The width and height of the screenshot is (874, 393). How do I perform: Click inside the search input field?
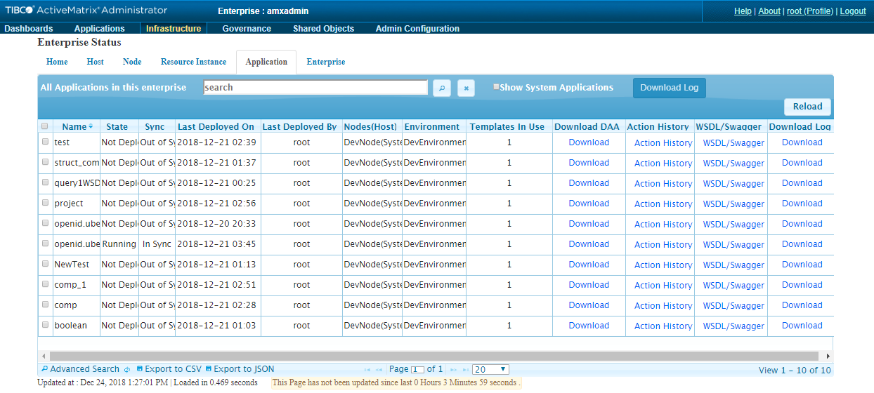point(315,88)
